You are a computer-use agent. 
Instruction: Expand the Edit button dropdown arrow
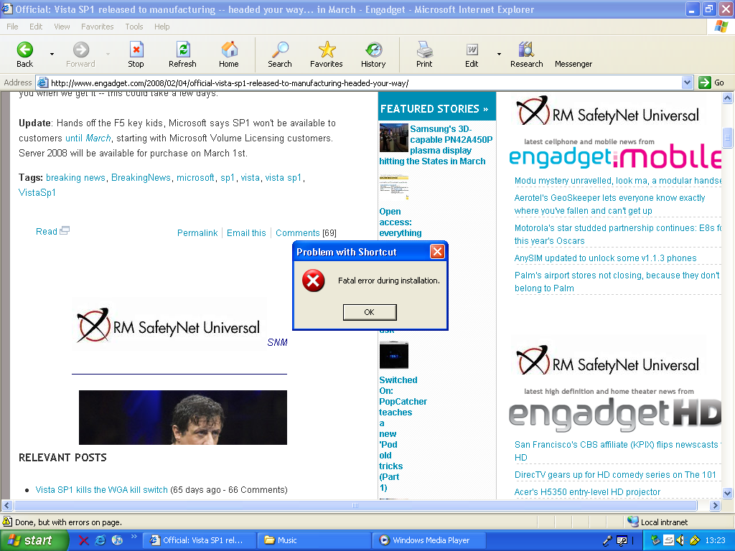[499, 55]
